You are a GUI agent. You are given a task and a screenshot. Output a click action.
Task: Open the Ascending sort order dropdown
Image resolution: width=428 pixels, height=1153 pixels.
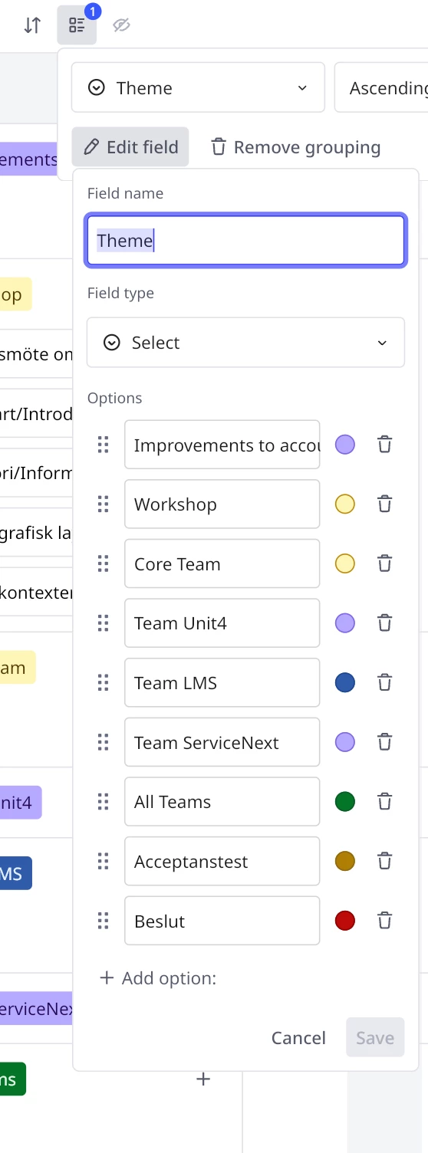coord(381,88)
